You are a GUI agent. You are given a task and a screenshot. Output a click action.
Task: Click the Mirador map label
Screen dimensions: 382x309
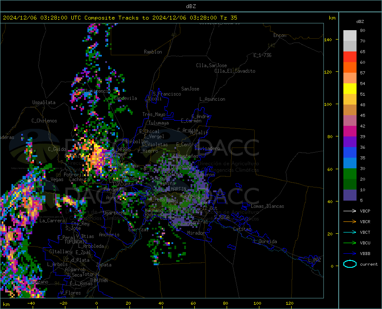196,233
